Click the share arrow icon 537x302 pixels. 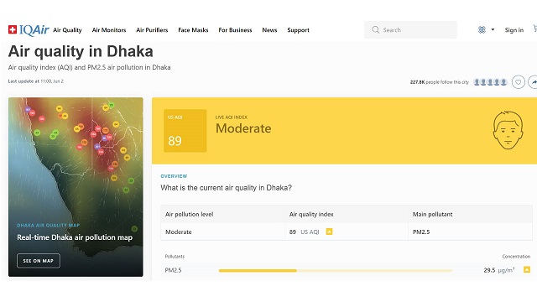tap(534, 82)
